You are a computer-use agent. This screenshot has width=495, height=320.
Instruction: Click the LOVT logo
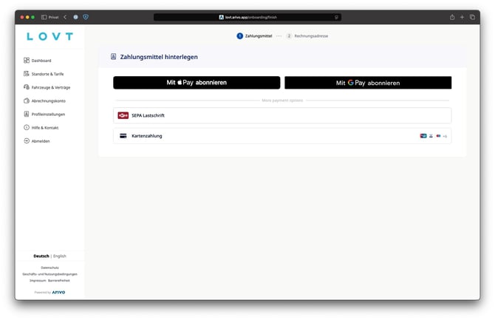(49, 36)
